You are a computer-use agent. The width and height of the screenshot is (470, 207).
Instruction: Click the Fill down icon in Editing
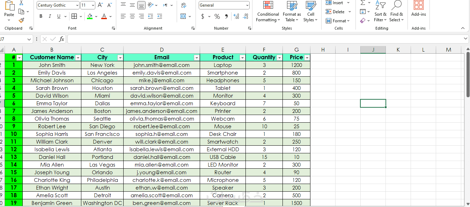pyautogui.click(x=363, y=12)
